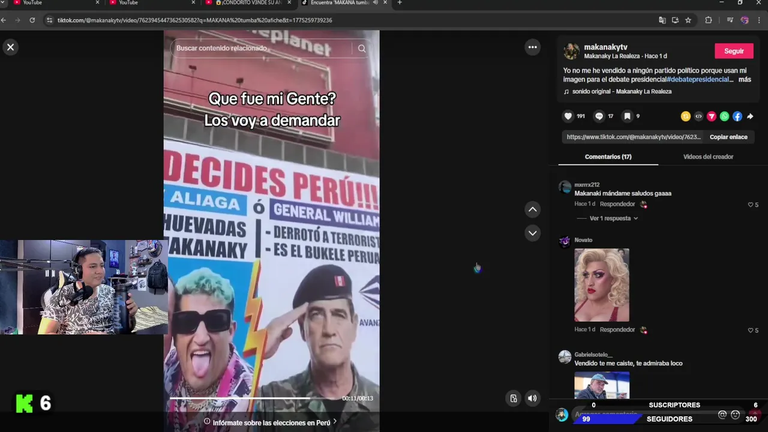
Task: Click Infórmate sobre las elecciones en Perú banner
Action: click(x=271, y=422)
